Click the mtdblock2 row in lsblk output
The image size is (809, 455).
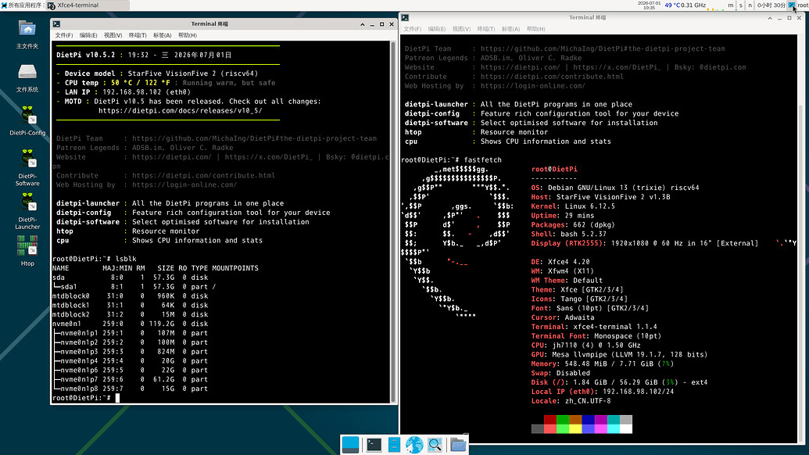pyautogui.click(x=130, y=314)
